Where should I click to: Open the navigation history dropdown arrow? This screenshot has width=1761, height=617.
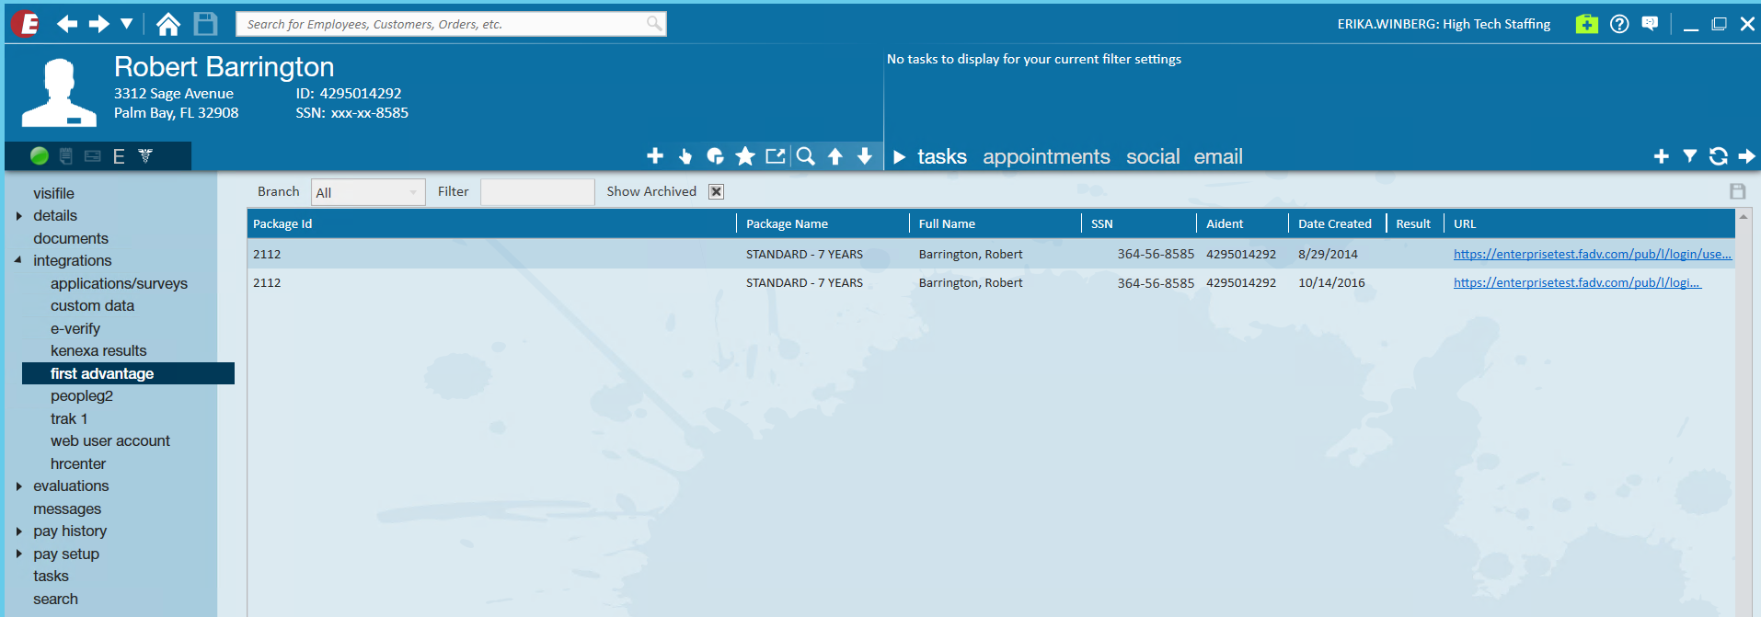click(x=127, y=24)
